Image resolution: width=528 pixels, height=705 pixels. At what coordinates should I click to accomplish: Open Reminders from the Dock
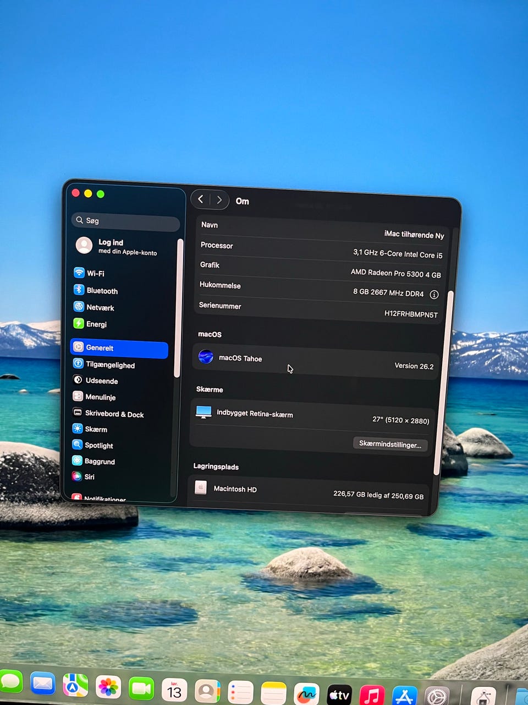(240, 693)
